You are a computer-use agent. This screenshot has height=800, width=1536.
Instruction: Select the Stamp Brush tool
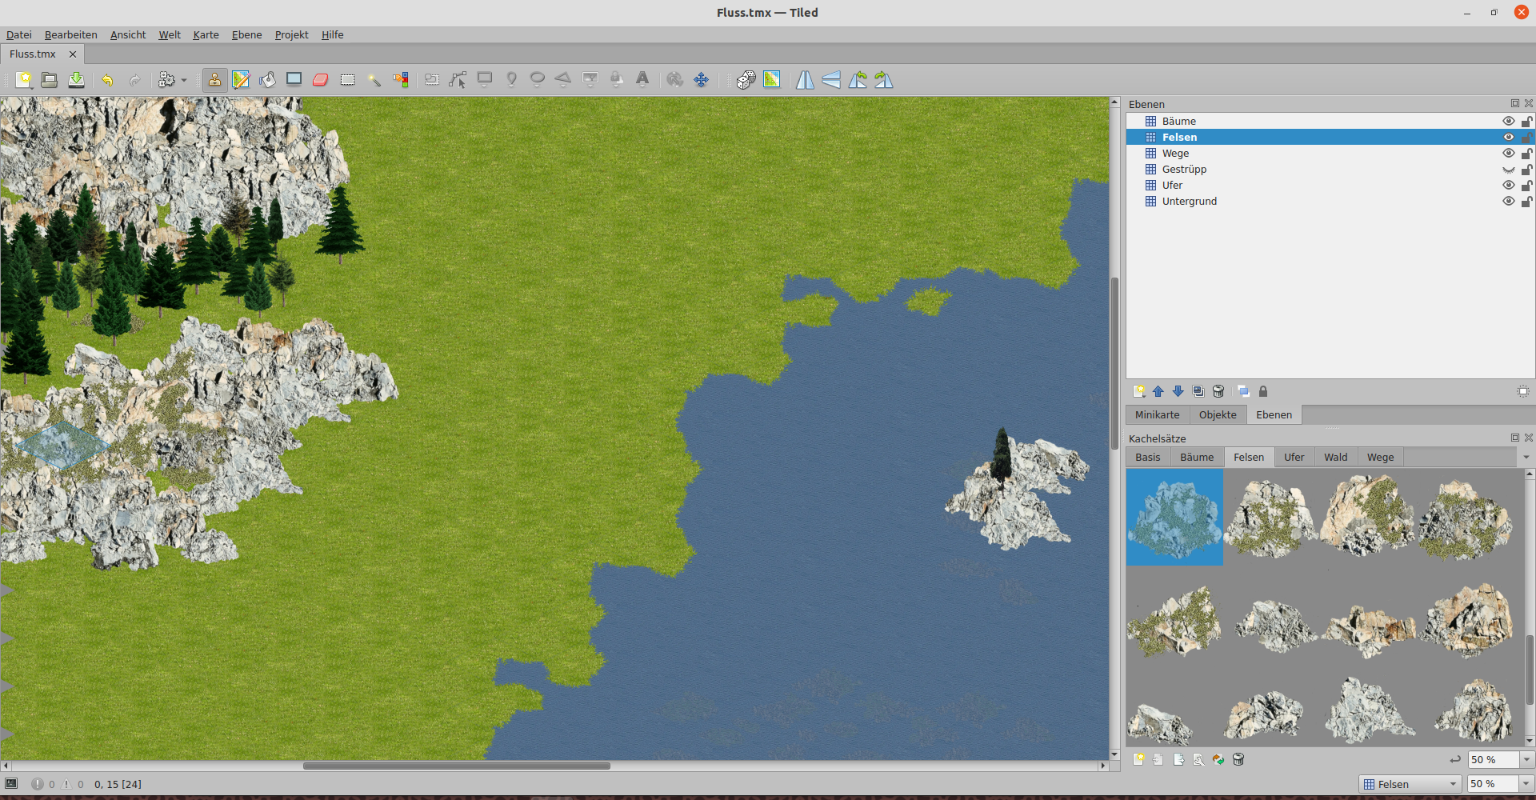pos(214,80)
